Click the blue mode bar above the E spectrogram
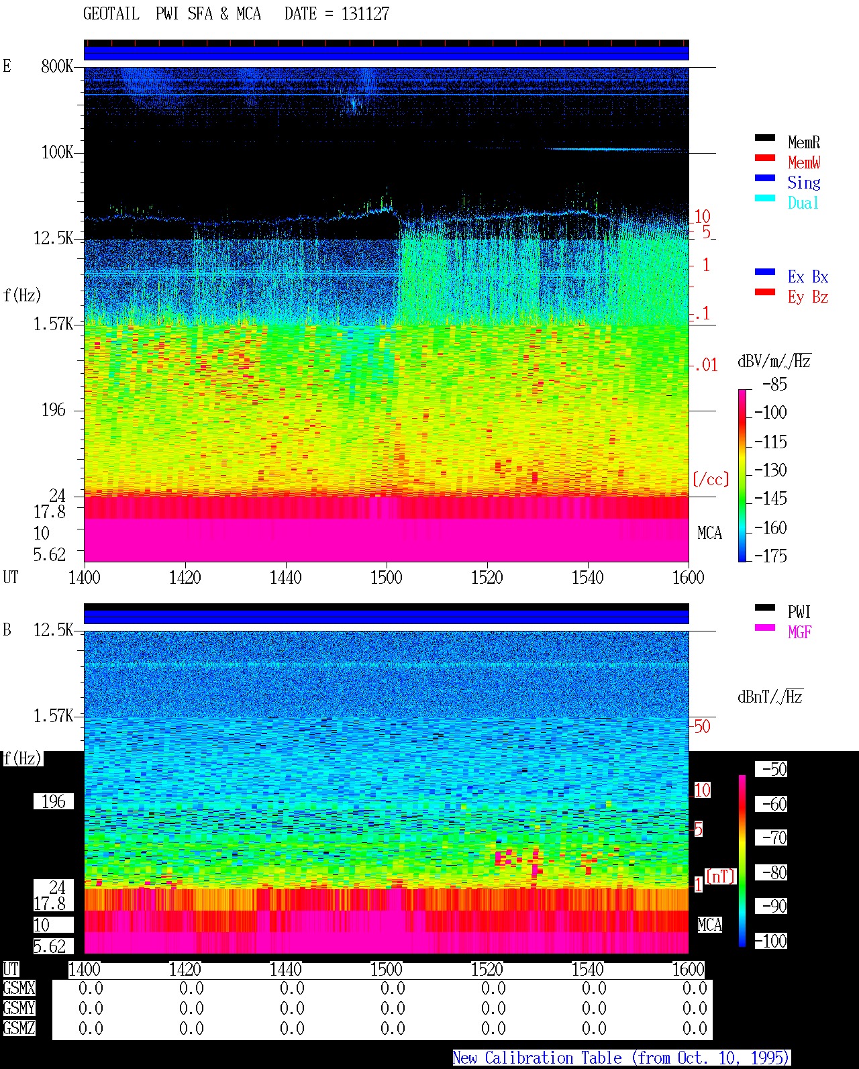Viewport: 859px width, 1069px height. click(x=386, y=53)
